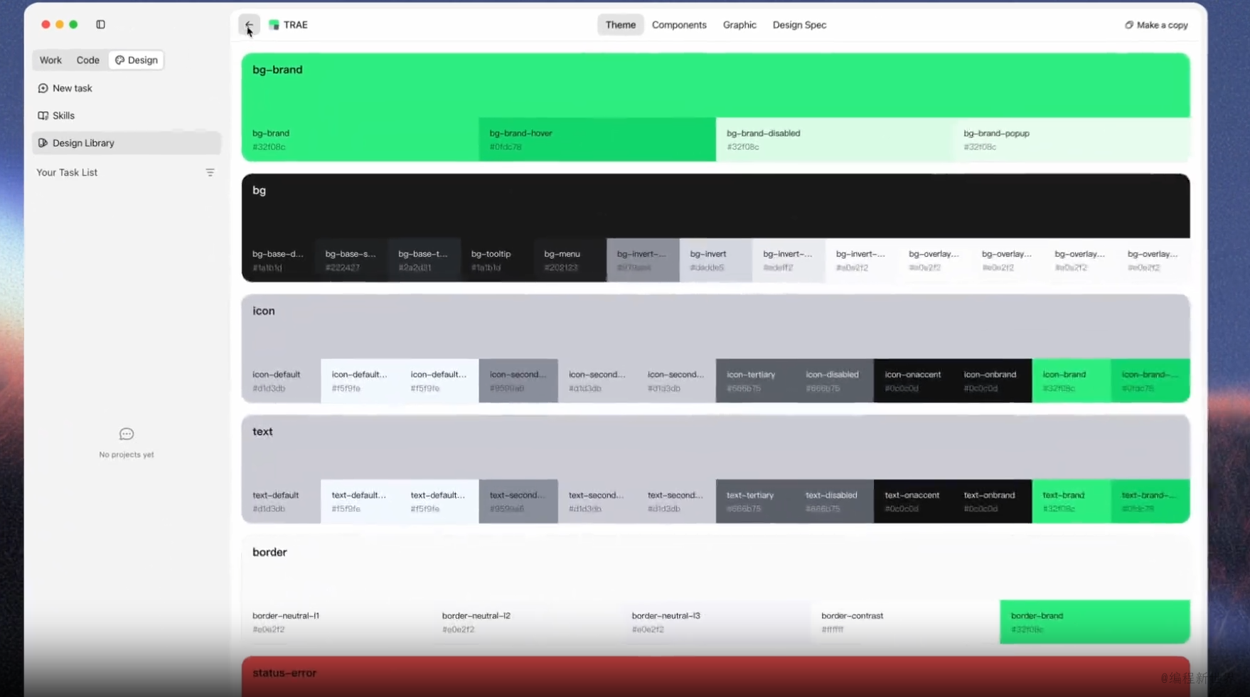Toggle the sidebar panel icon
The height and width of the screenshot is (697, 1250).
tap(101, 24)
